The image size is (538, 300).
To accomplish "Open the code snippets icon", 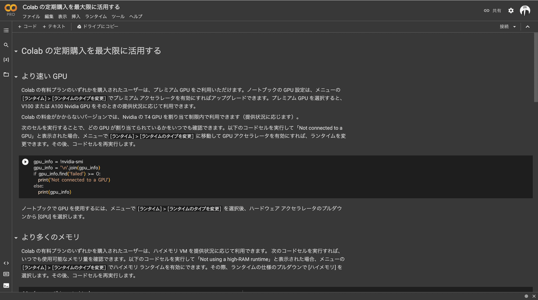I will [x=6, y=263].
